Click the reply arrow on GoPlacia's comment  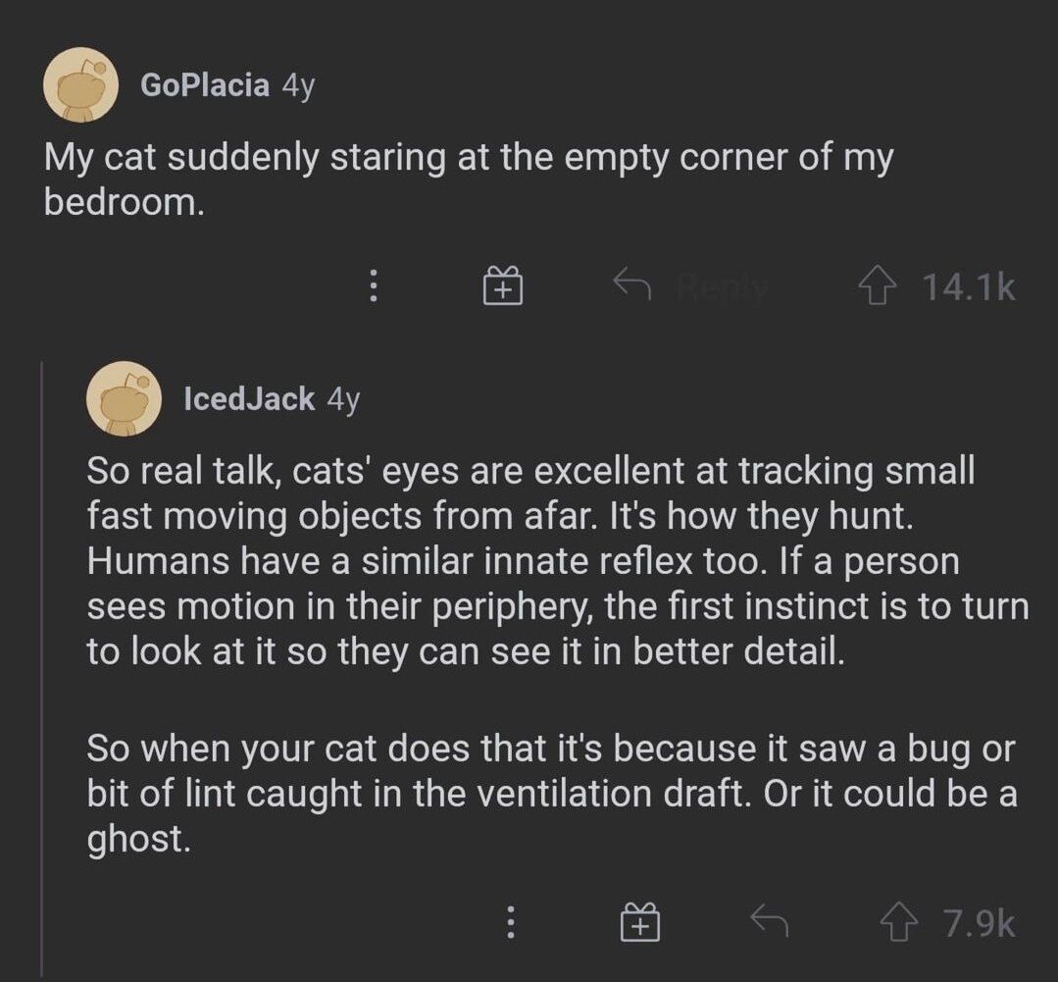point(632,285)
